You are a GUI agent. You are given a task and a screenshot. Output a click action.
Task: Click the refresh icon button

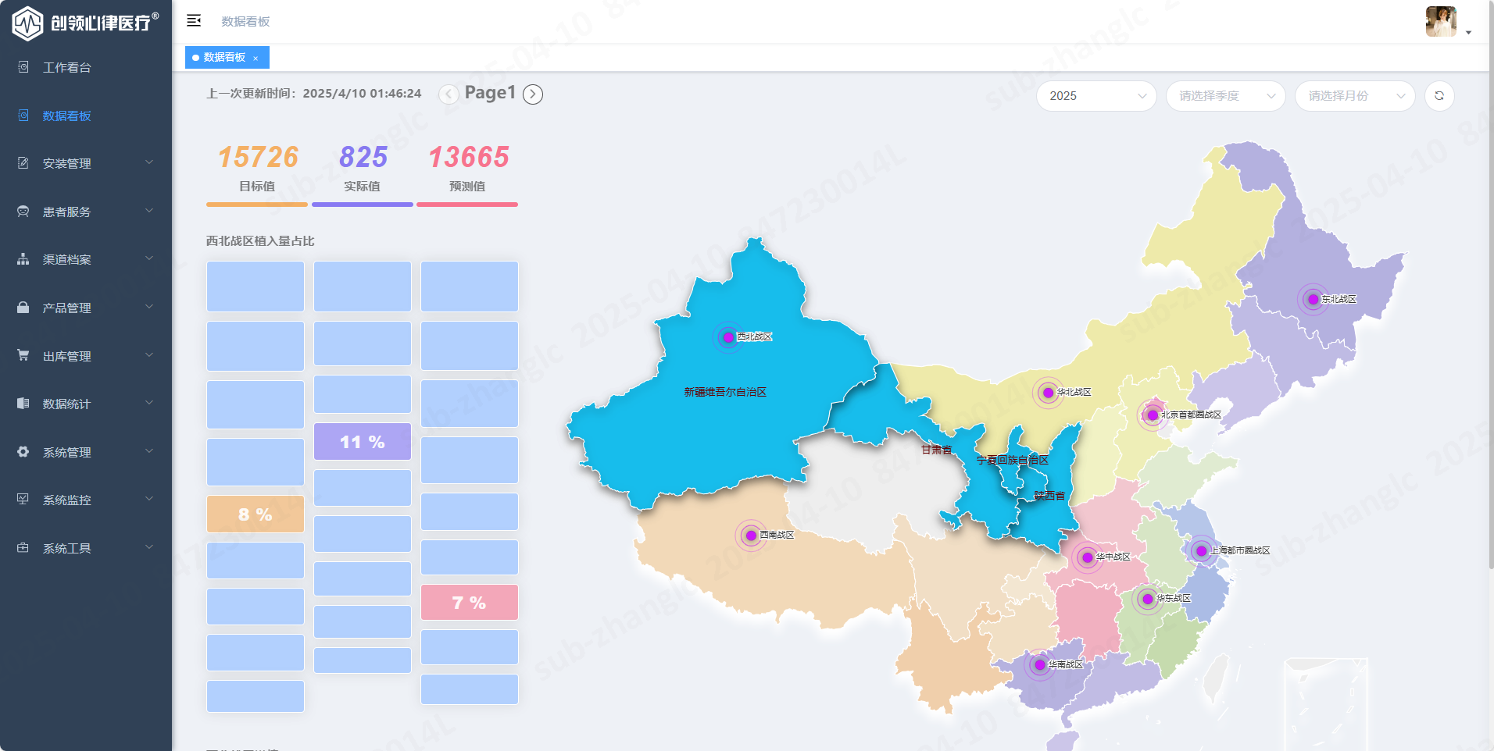[1439, 96]
